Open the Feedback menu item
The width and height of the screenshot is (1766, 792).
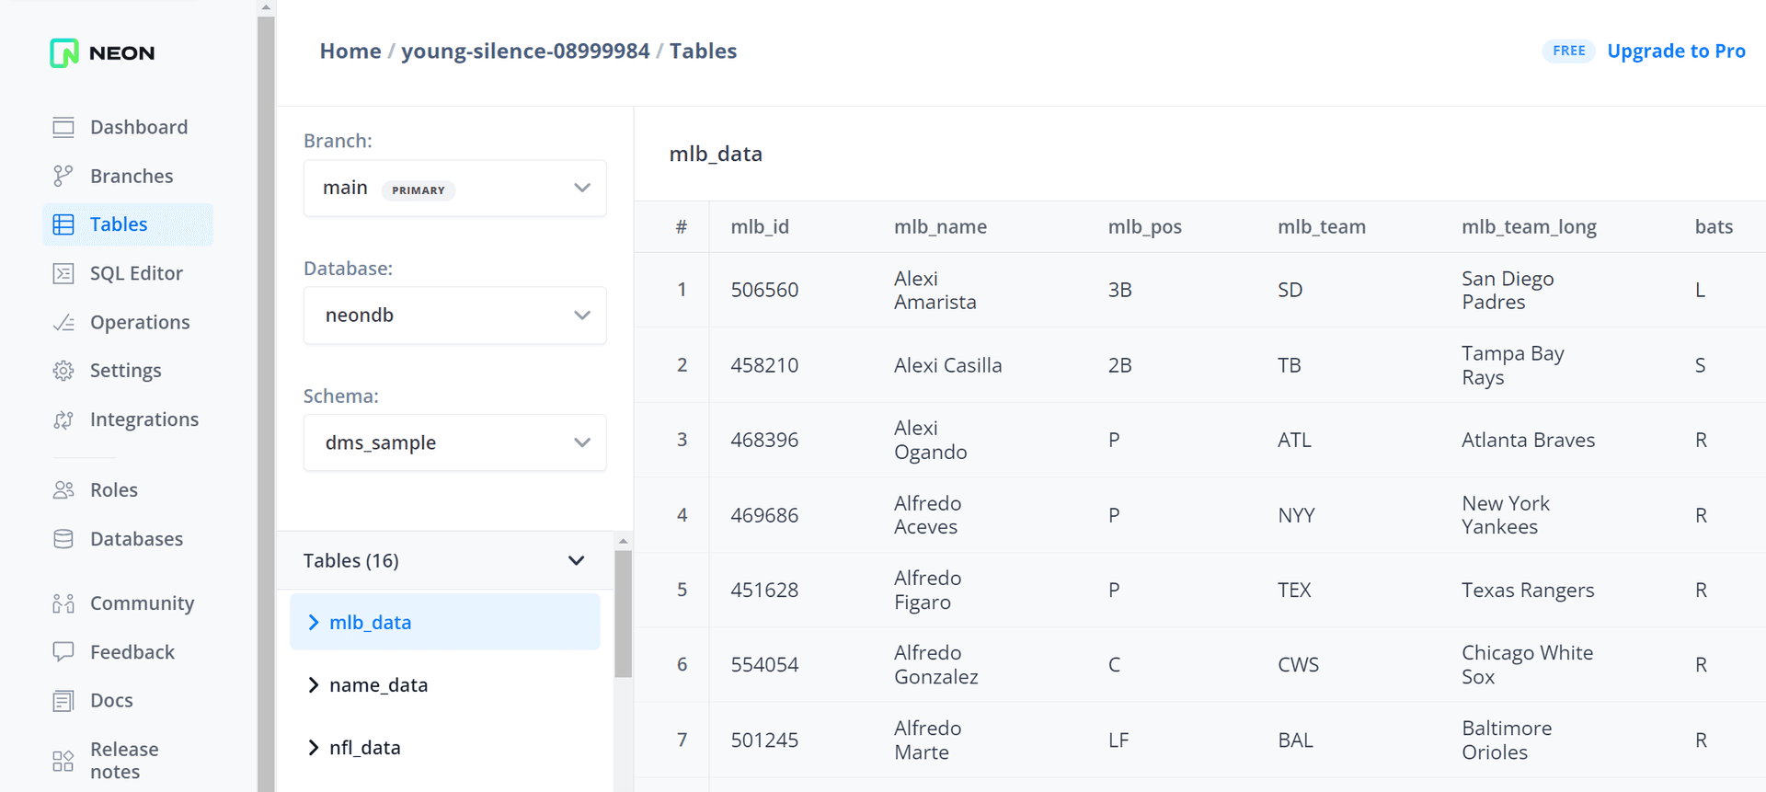pos(132,652)
